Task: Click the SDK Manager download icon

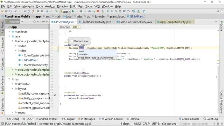Action: pyautogui.click(x=138, y=11)
